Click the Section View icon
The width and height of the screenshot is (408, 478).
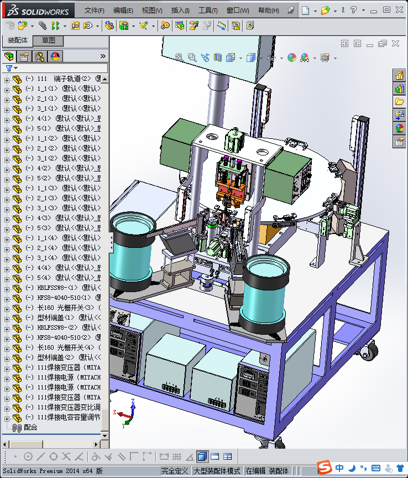218,58
